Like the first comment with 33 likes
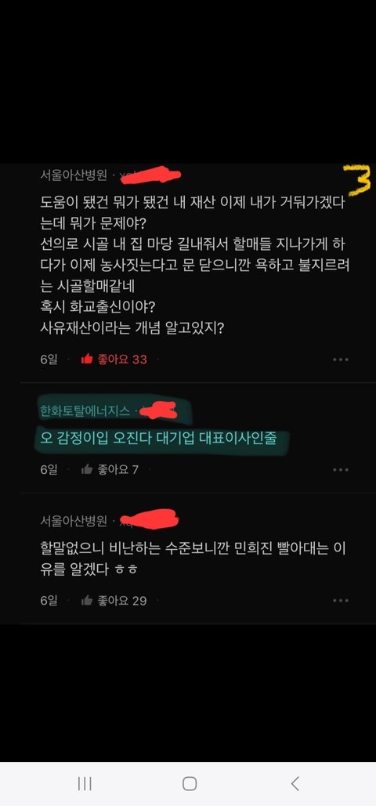This screenshot has width=376, height=806. coord(87,360)
